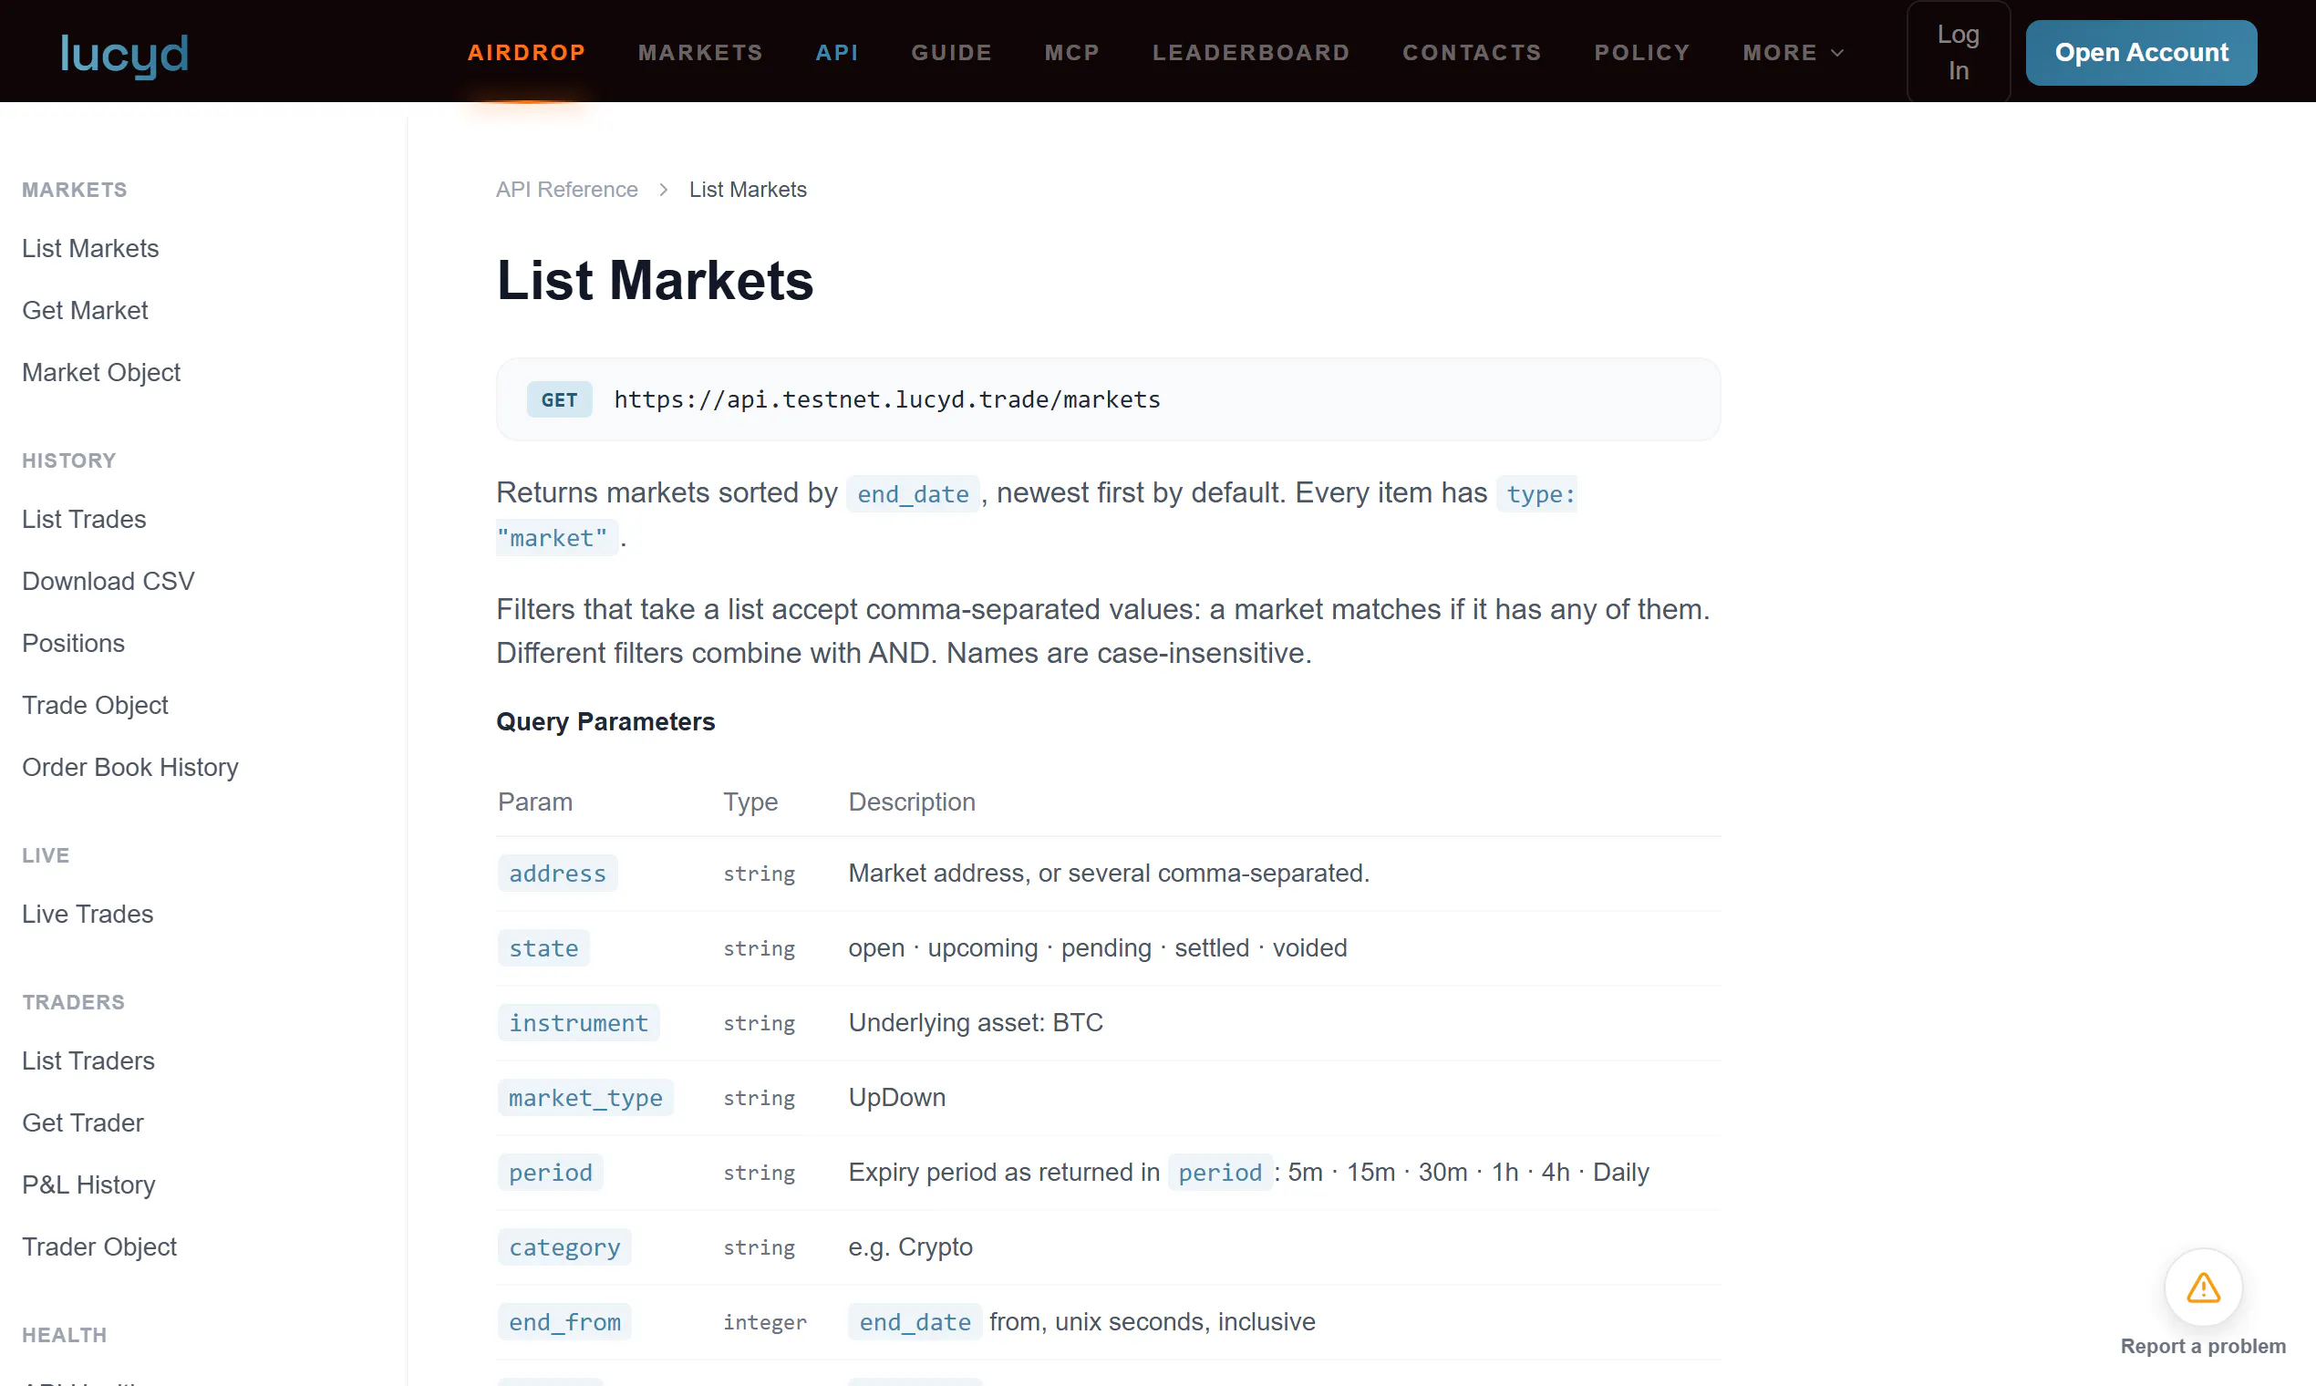Image resolution: width=2316 pixels, height=1386 pixels.
Task: Click the markets endpoint URL text
Action: (887, 399)
